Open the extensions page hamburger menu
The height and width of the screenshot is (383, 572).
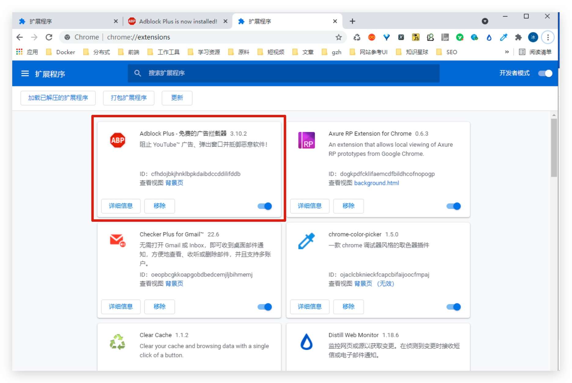pos(24,73)
